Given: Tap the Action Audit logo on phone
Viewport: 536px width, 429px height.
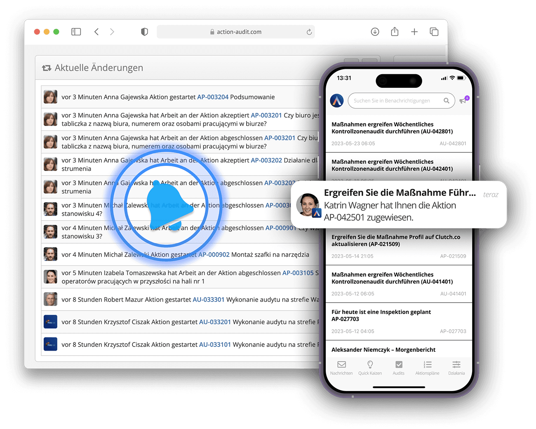Looking at the screenshot, I should [x=337, y=101].
